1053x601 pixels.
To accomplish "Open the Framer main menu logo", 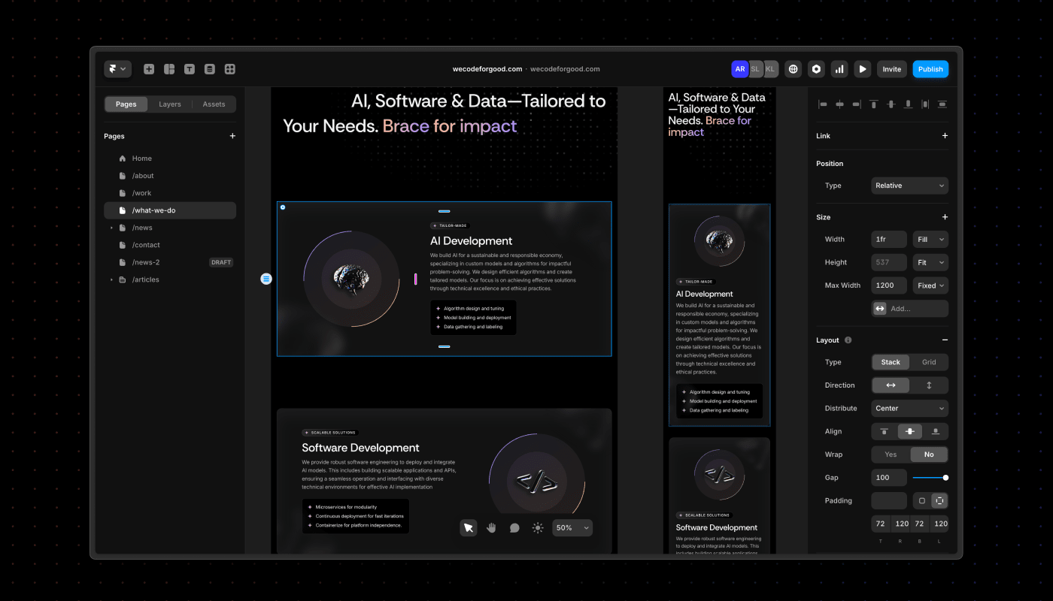I will point(118,69).
